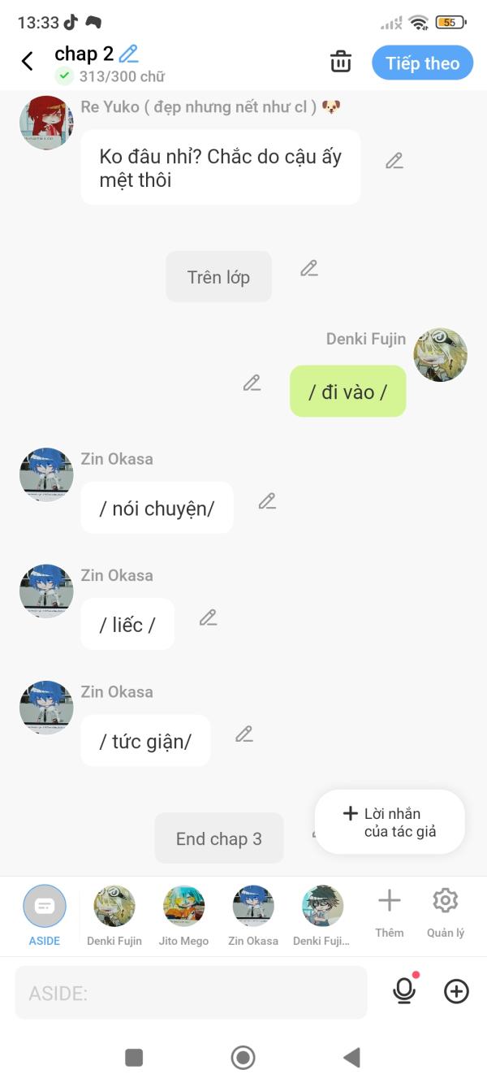This screenshot has width=487, height=1087.
Task: Edit the "Ko đâu nhỉ?" message pencil
Action: coord(394,161)
